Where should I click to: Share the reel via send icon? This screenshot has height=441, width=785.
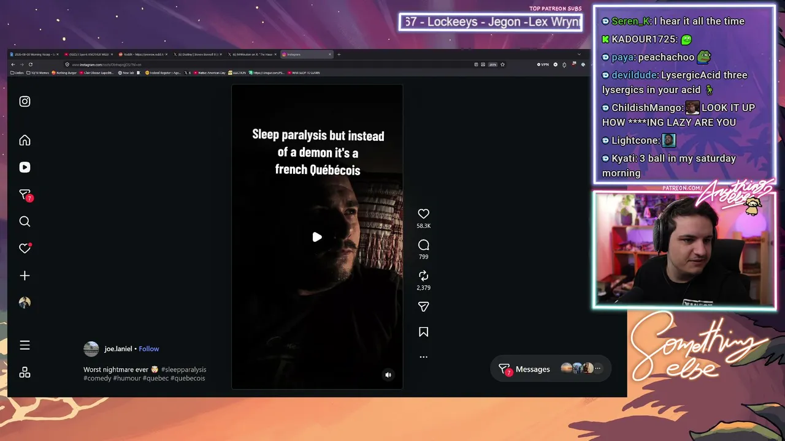[423, 307]
